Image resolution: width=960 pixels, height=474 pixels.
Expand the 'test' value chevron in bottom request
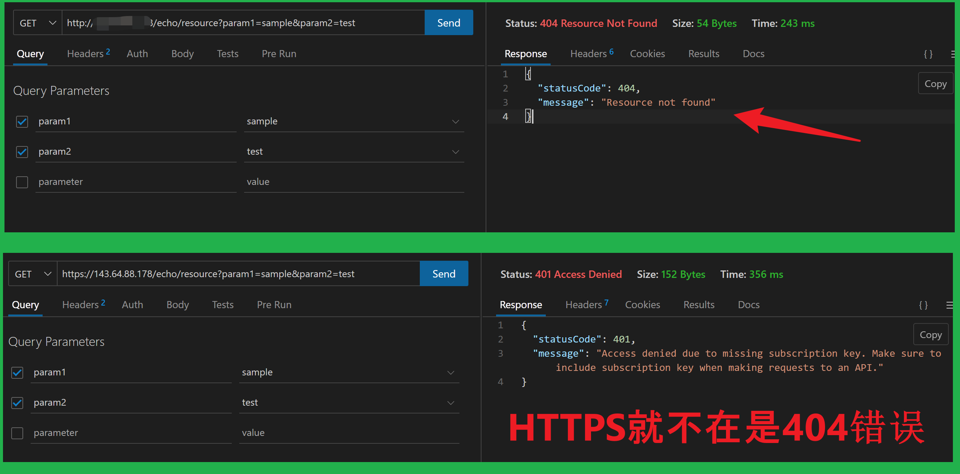coord(450,403)
